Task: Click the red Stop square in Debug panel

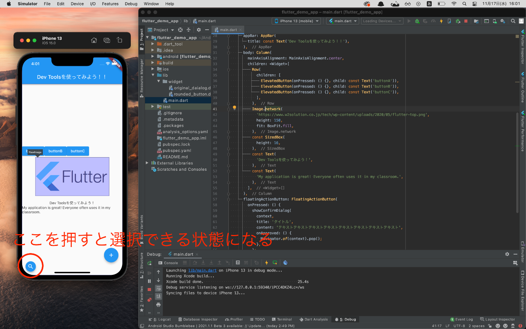Action: tap(150, 290)
